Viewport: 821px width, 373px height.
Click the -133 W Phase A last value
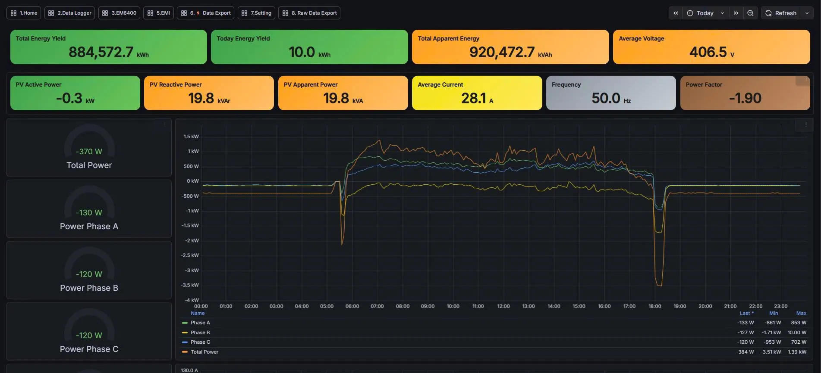click(x=745, y=323)
